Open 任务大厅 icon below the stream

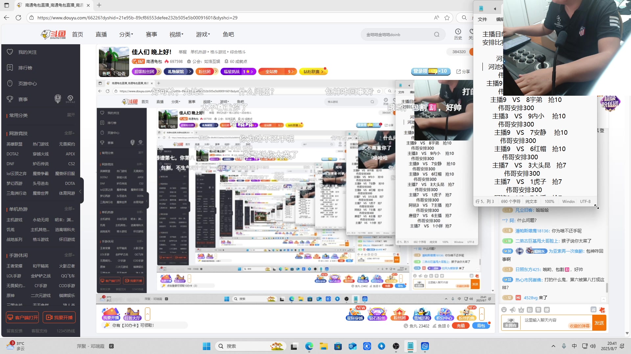point(132,314)
